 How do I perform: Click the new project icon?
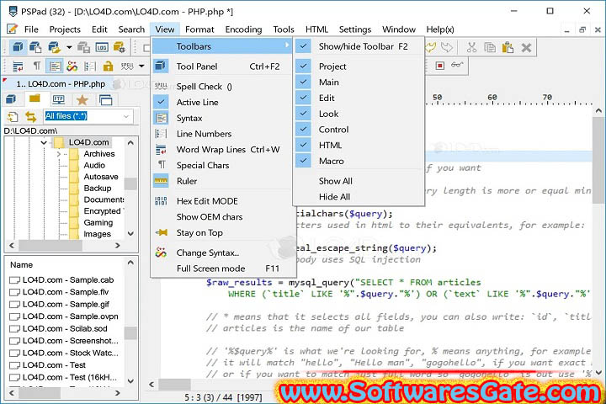click(x=35, y=47)
